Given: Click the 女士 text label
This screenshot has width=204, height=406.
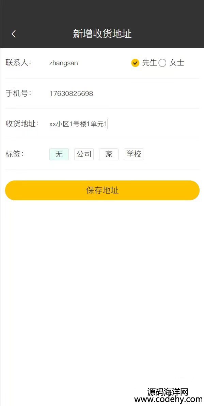Looking at the screenshot, I should [x=177, y=63].
